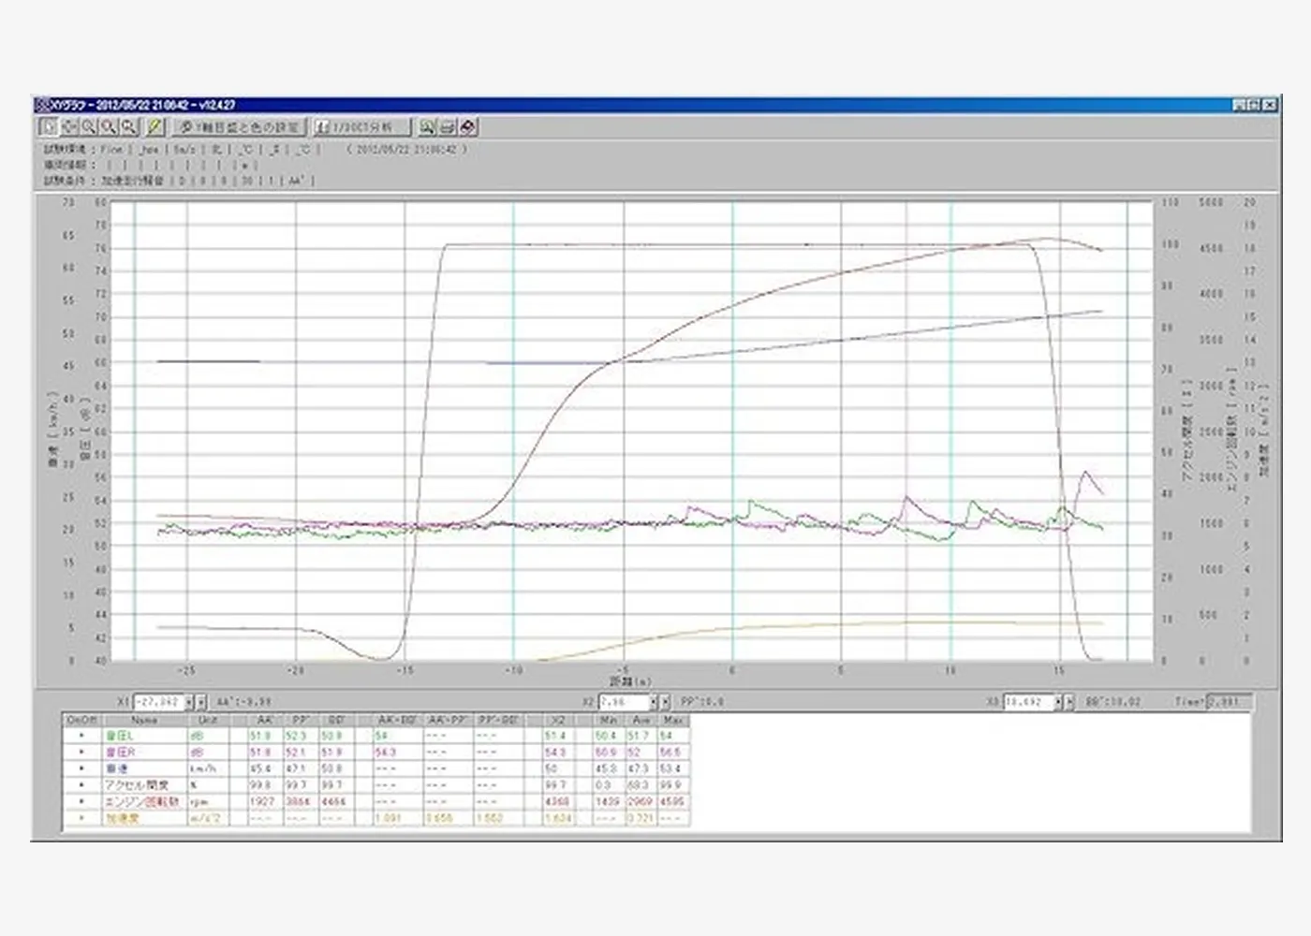Click first stepper arrow beside X1 field
This screenshot has width=1311, height=936.
click(189, 702)
